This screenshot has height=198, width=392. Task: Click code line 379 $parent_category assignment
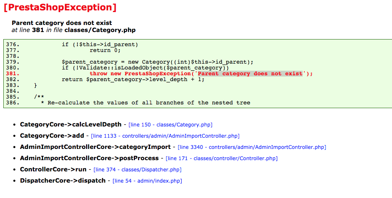[158, 62]
